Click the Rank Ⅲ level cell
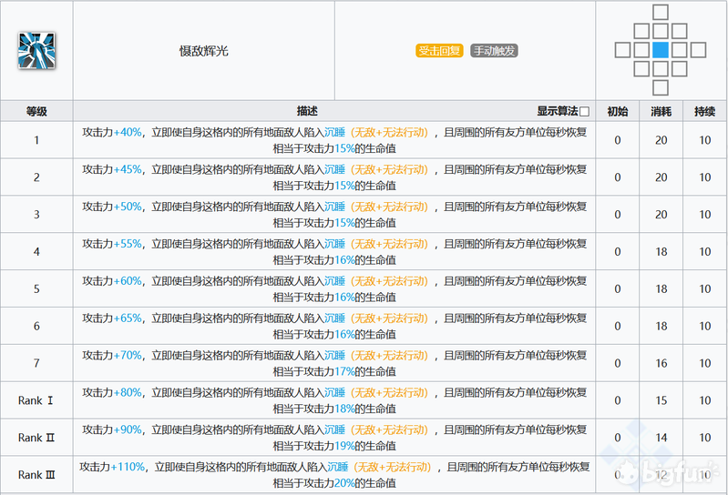Screen dimensions: 728x495 [x=36, y=475]
